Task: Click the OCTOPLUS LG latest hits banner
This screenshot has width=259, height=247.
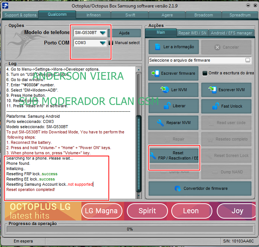Action: pos(43,211)
